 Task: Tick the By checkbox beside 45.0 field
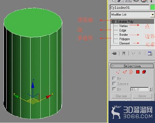(x=114, y=89)
